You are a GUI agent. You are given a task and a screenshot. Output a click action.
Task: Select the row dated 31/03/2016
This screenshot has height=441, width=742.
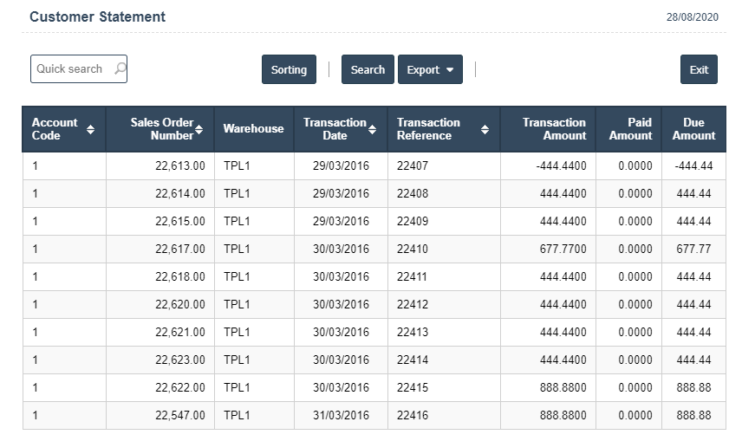[x=341, y=416]
